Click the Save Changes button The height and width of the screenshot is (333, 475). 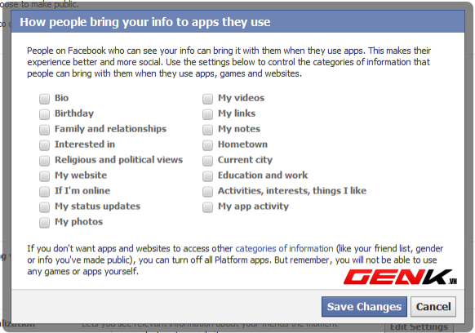(364, 307)
